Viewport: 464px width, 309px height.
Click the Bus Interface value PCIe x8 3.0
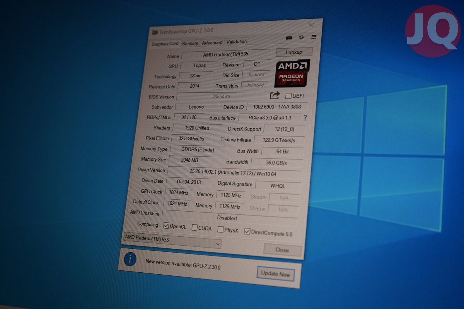click(x=270, y=118)
